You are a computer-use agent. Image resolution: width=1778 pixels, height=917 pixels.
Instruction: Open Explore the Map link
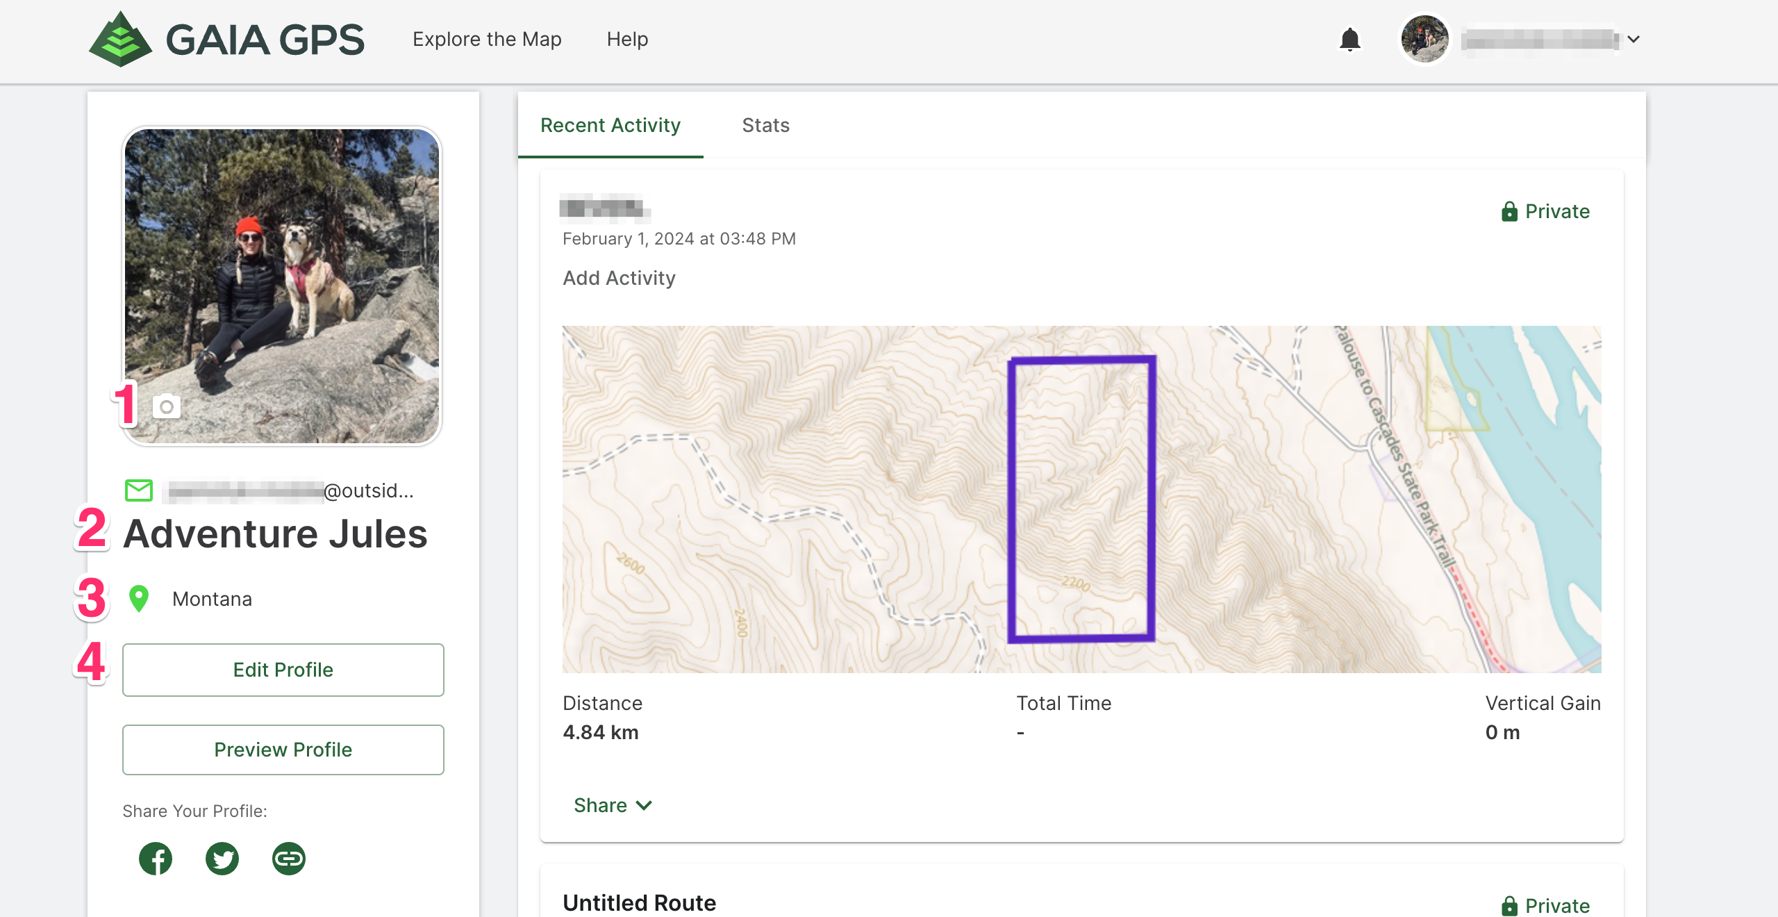click(487, 39)
